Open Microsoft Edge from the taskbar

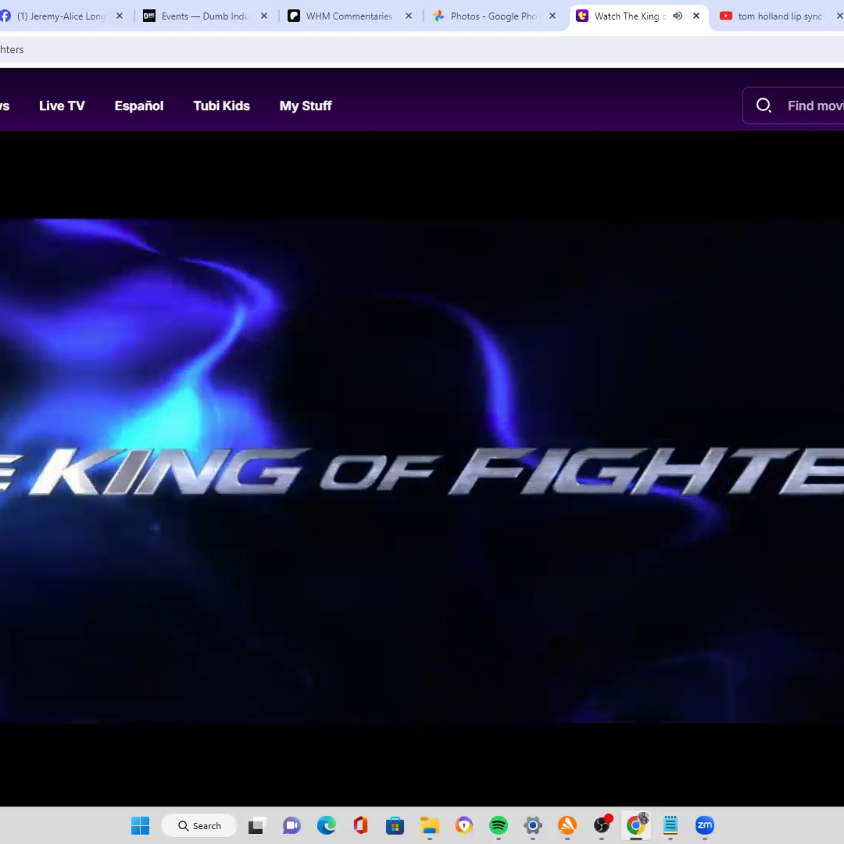pos(326,825)
